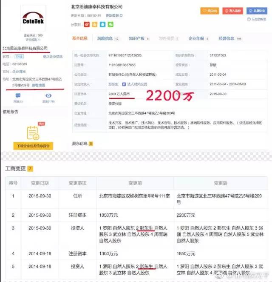Viewport: 272px width, 282px height.
Task: Open the rating rules link under 企业评分
Action: [33, 40]
